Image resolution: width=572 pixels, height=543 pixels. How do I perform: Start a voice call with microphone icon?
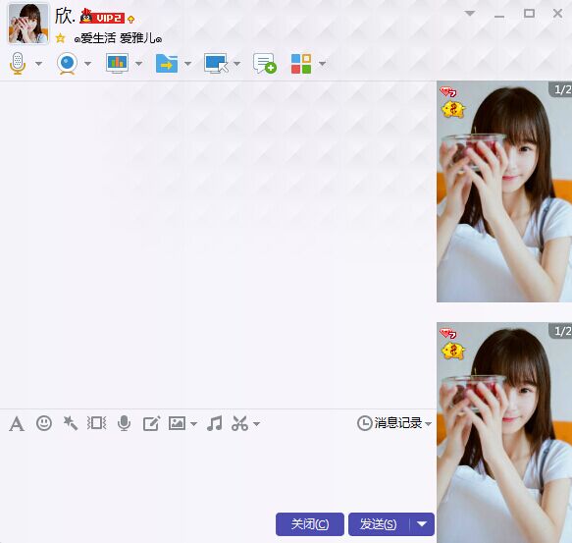(17, 64)
